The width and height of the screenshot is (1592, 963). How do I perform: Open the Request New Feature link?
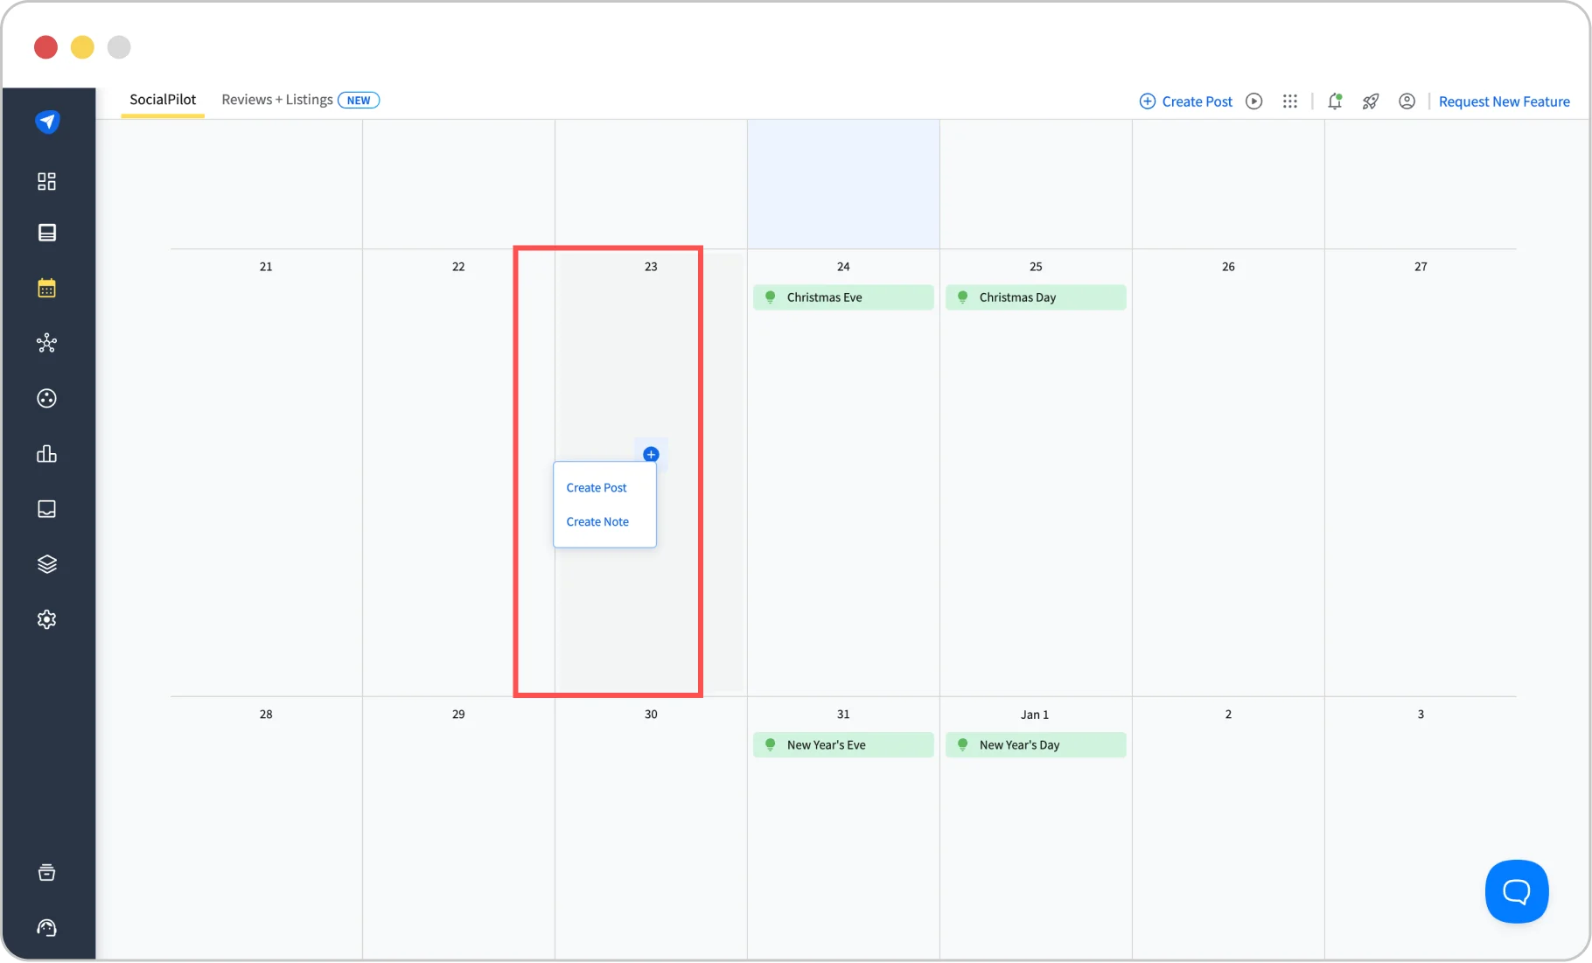pyautogui.click(x=1504, y=101)
